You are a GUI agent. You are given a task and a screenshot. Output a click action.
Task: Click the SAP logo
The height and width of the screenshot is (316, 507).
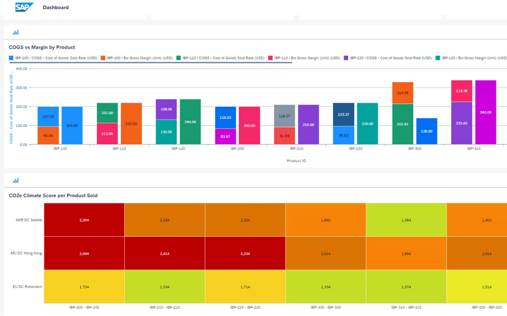(x=24, y=7)
